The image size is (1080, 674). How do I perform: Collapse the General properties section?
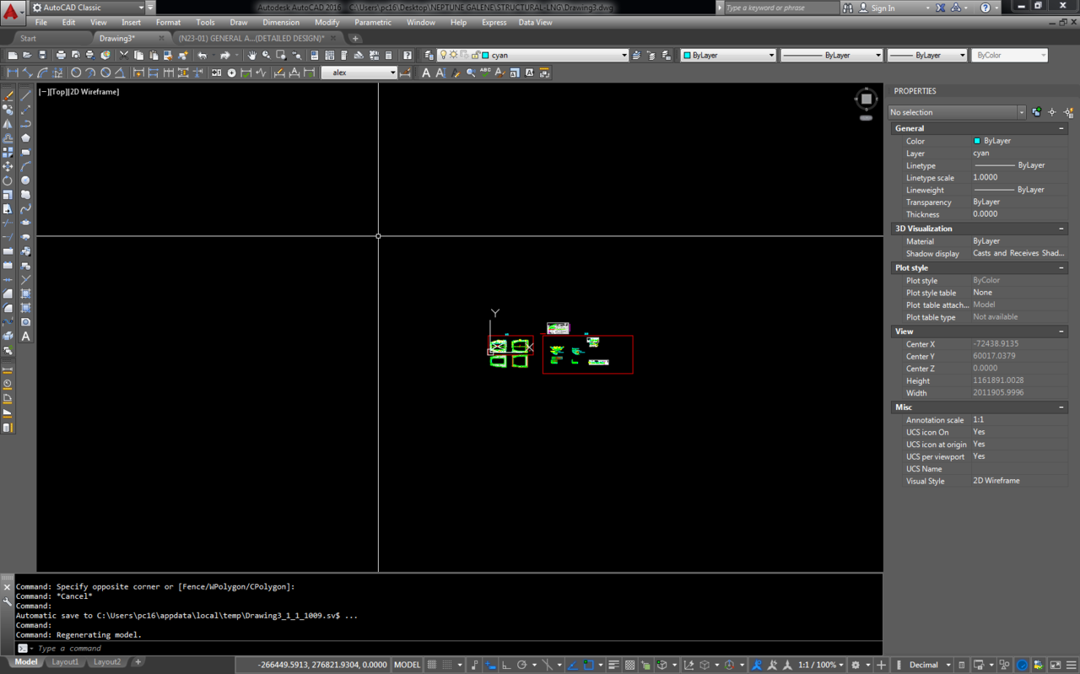pyautogui.click(x=1061, y=128)
